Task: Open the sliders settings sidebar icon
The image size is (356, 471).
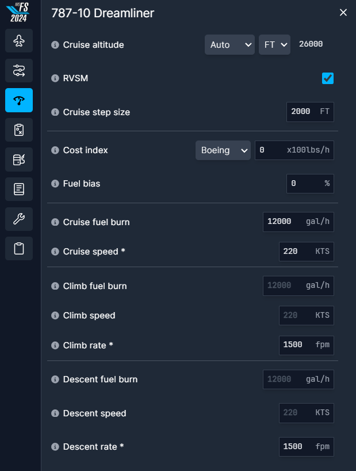Action: [x=19, y=70]
